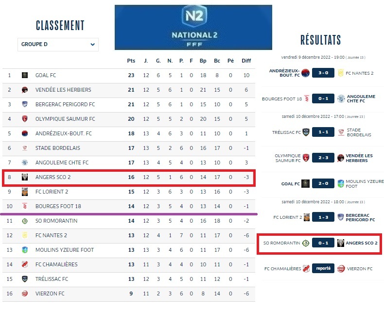Click the reporté status for Chamalières match
The height and width of the screenshot is (310, 384).
[323, 268]
